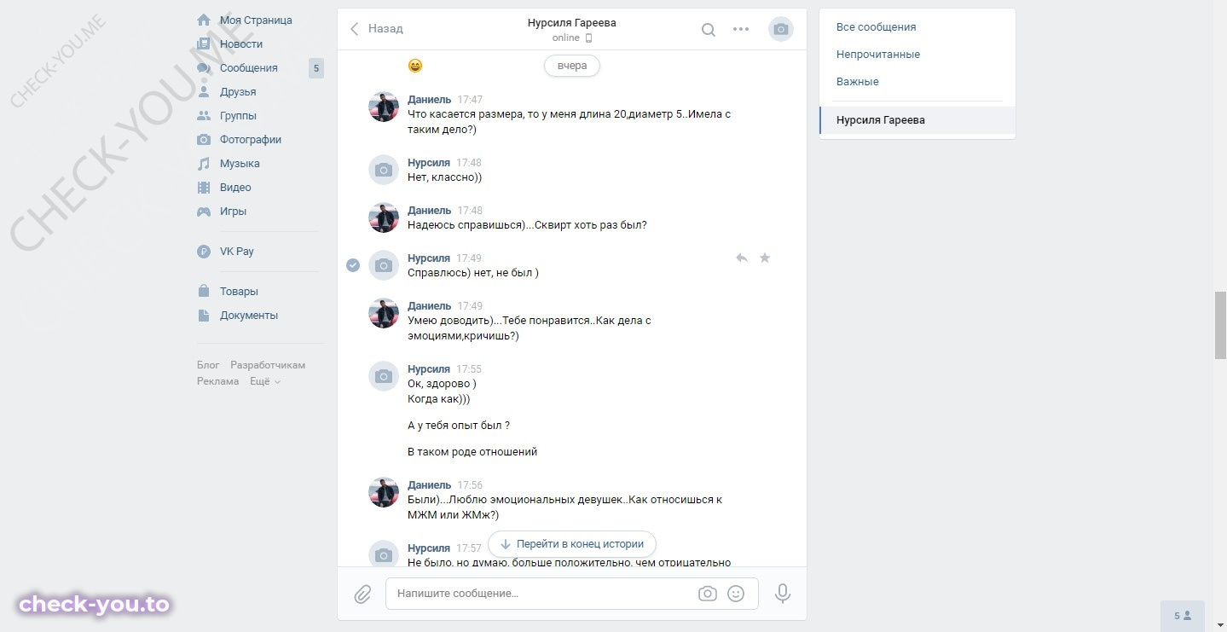Click the emoji at top of chat history

[x=415, y=66]
